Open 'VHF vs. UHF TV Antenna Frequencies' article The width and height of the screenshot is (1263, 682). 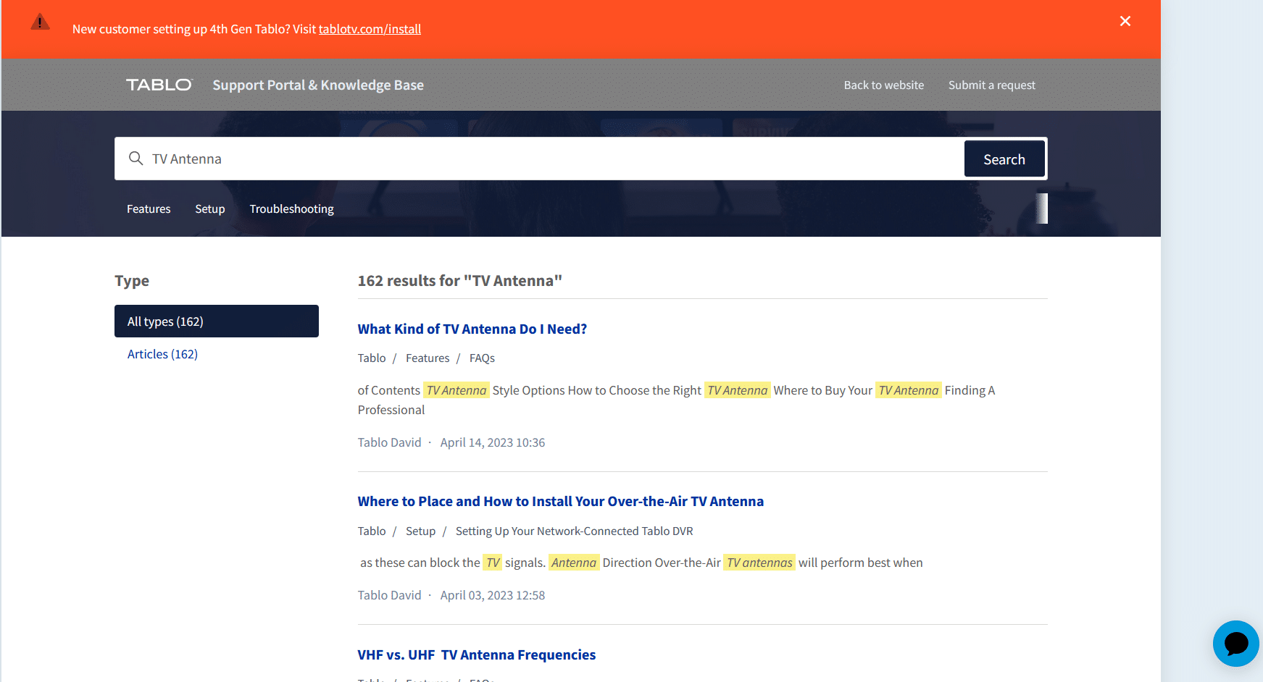[x=476, y=654]
